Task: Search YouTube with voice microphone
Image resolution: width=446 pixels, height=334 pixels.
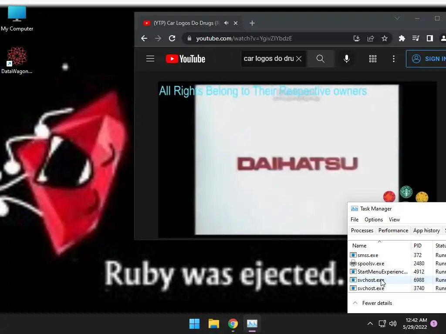Action: click(x=346, y=59)
